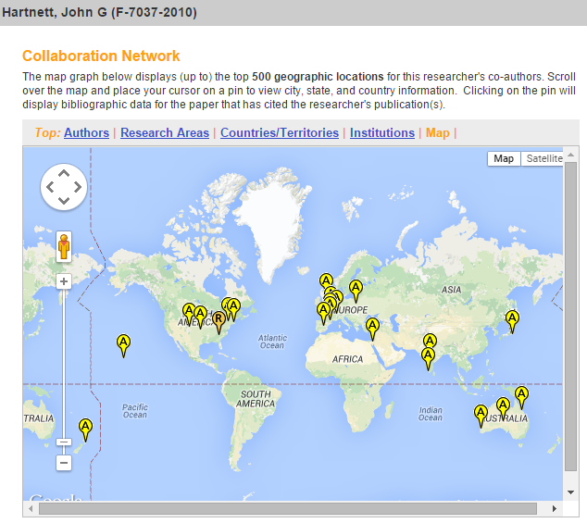Switch to Satellite map view
587x523 pixels.
click(543, 158)
